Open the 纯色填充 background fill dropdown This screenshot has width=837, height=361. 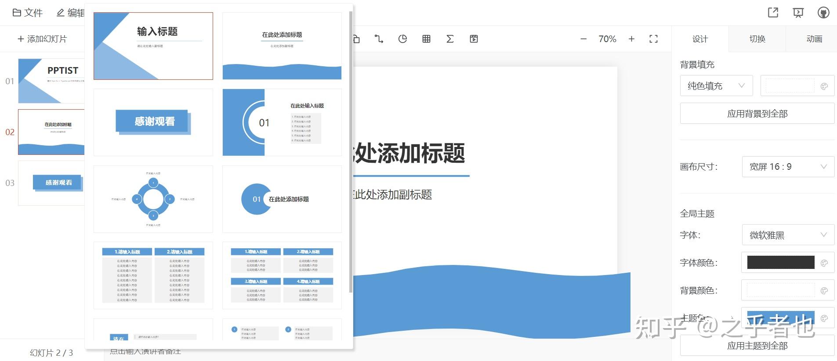pos(716,86)
